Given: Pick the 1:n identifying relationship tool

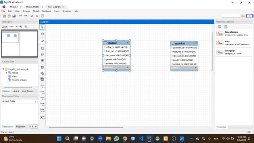Looking at the screenshot, I should pyautogui.click(x=42, y=104).
